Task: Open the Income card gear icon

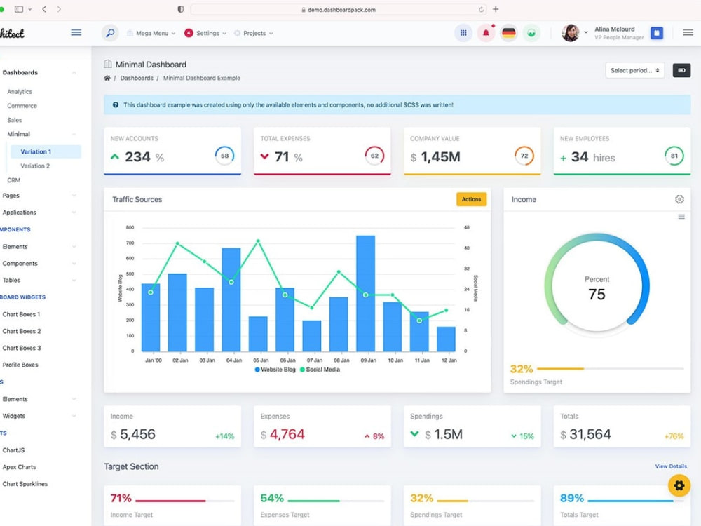Action: tap(679, 199)
